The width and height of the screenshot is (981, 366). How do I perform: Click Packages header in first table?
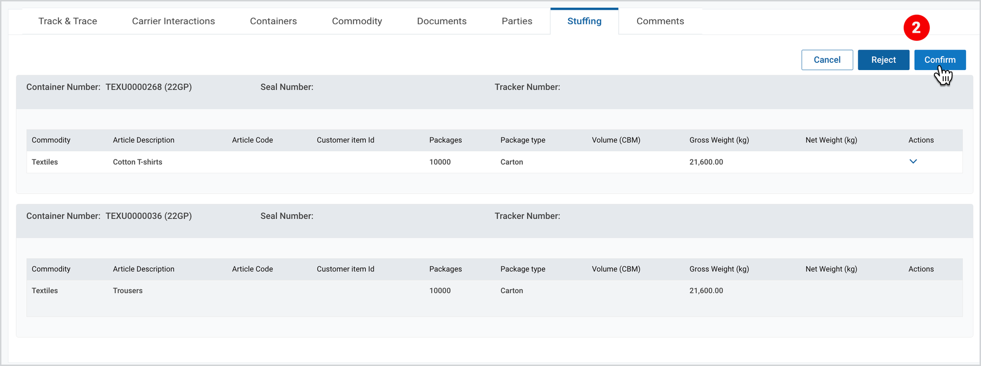pos(446,140)
